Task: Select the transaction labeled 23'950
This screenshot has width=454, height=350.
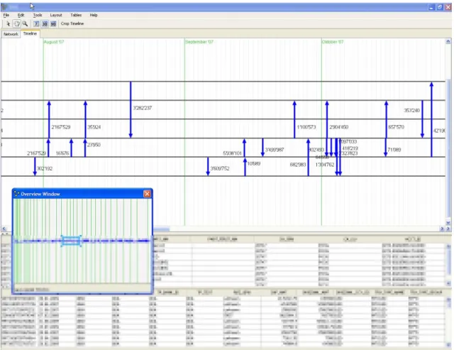Action: click(x=85, y=148)
